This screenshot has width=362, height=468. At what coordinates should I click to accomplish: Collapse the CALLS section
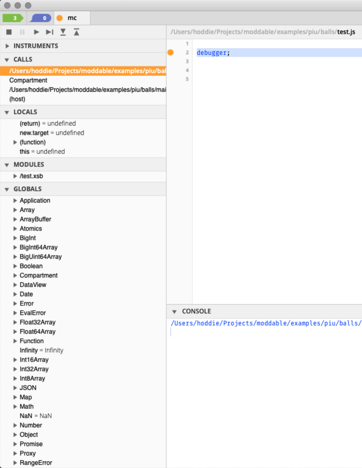7,60
